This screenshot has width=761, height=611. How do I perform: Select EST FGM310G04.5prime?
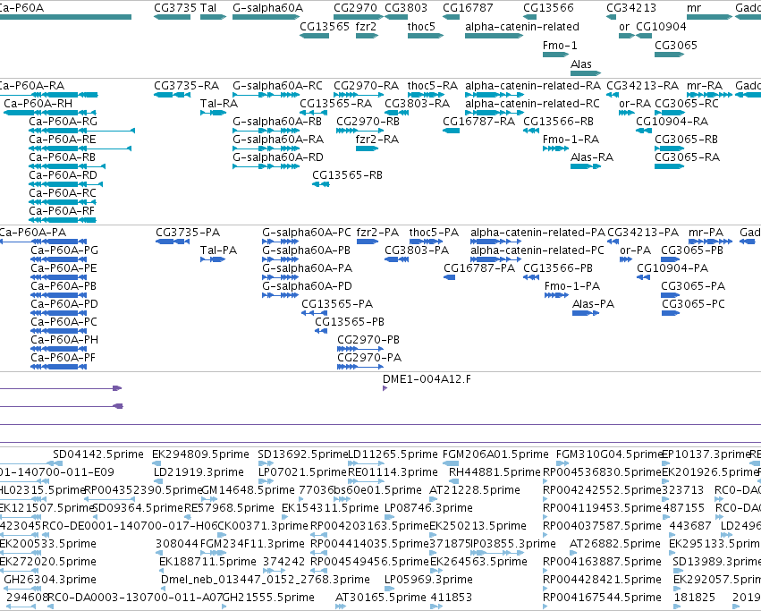coord(609,454)
